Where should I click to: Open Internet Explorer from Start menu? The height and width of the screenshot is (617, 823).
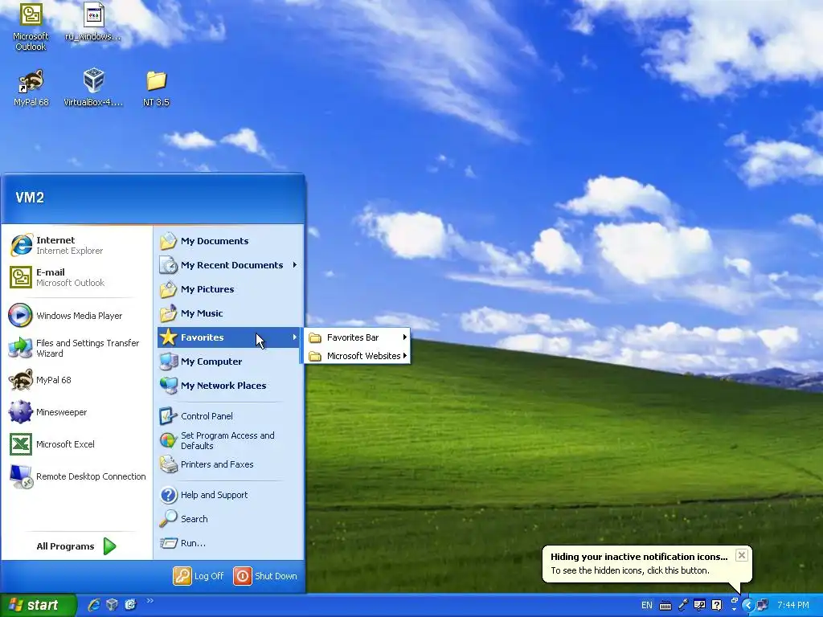pyautogui.click(x=76, y=245)
